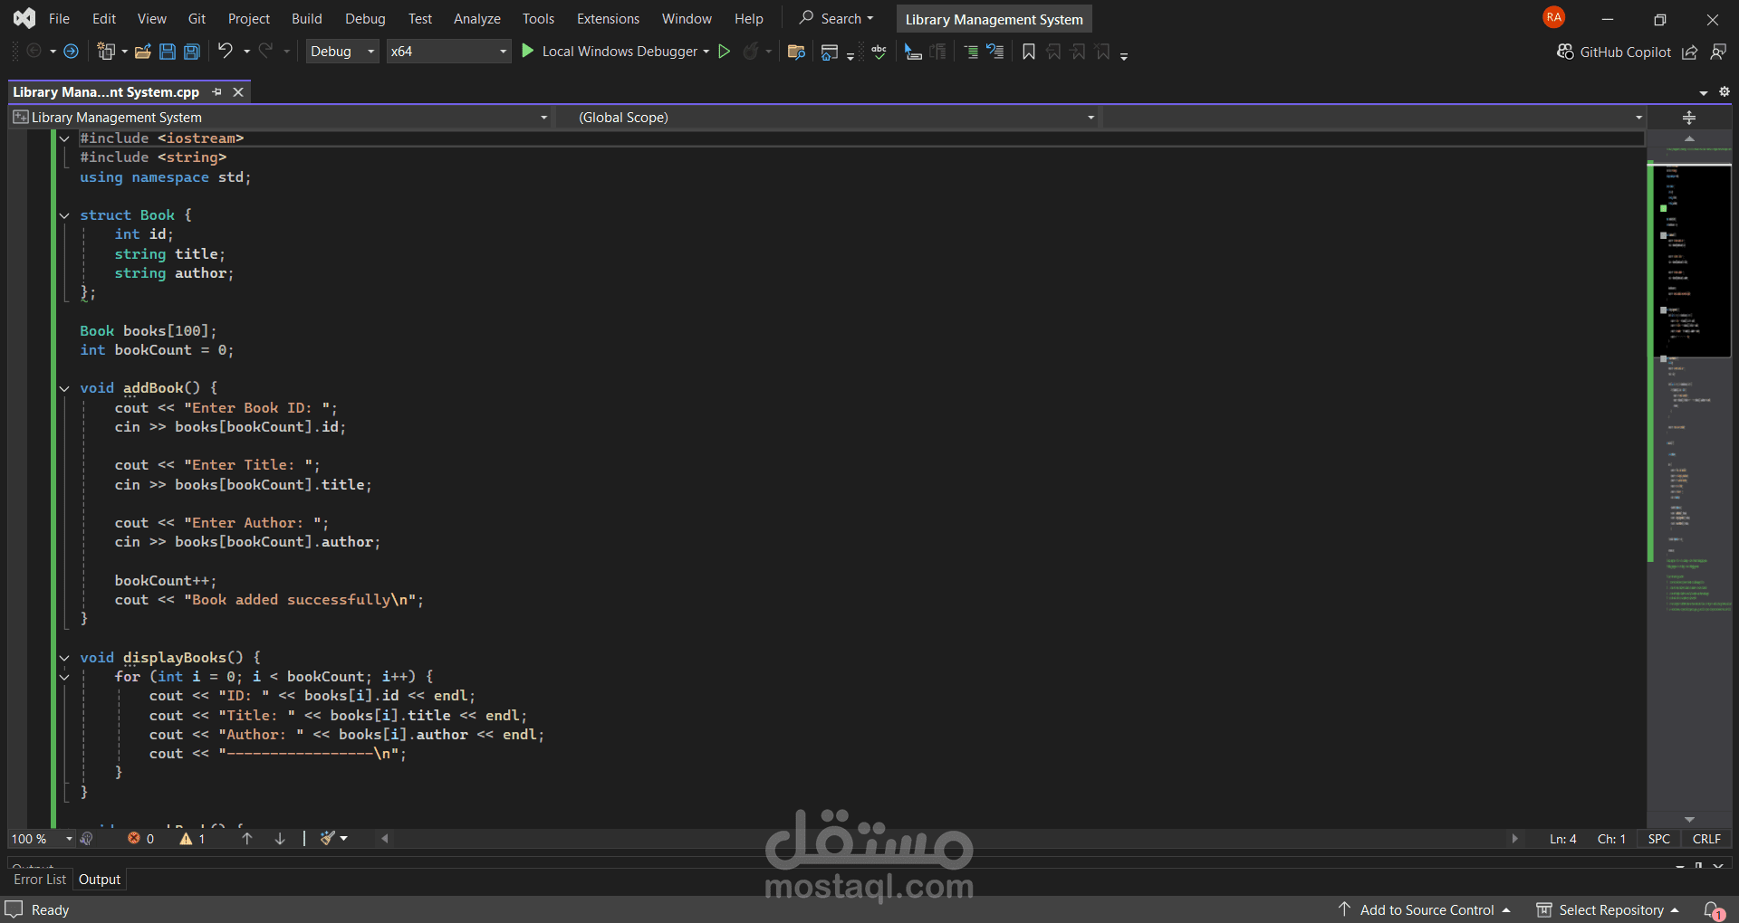
Task: Click the vertical scrollbar down arrow
Action: [1689, 820]
